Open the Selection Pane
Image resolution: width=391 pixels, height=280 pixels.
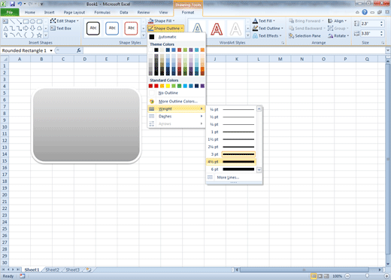[305, 36]
